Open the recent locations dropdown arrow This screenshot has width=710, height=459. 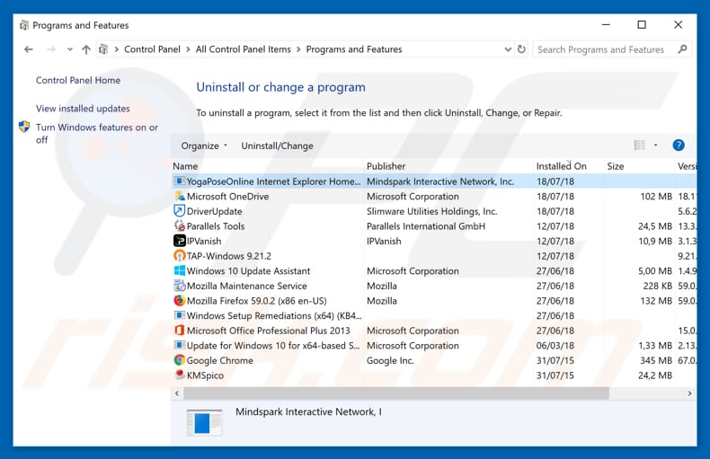pyautogui.click(x=70, y=49)
